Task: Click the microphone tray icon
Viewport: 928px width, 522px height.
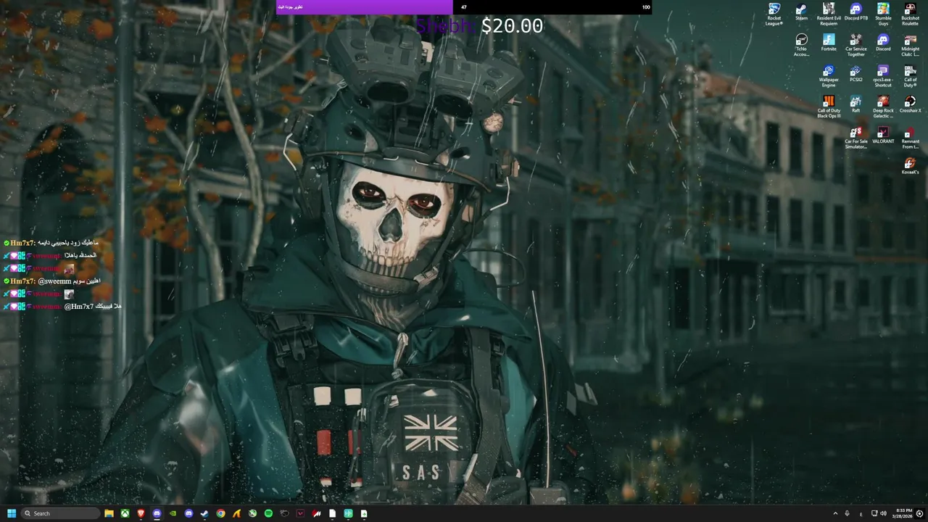Action: point(848,513)
